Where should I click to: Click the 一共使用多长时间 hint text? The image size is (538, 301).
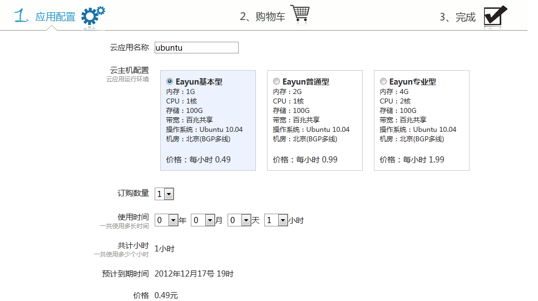[124, 226]
